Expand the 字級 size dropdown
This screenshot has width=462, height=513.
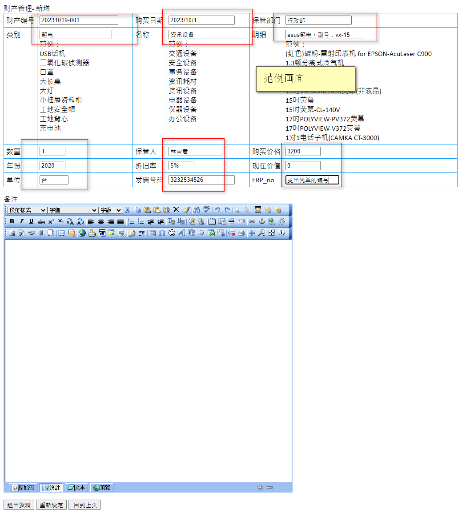tap(111, 210)
